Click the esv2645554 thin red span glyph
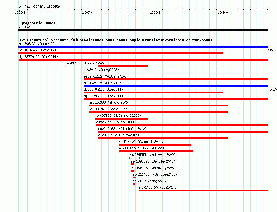 pos(134,158)
